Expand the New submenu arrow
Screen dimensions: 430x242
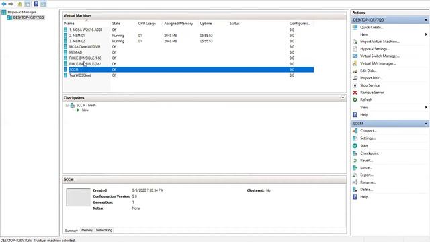(426, 34)
